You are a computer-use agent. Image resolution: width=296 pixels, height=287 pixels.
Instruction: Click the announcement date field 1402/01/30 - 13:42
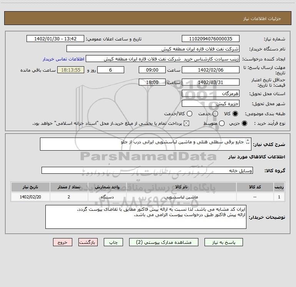(55, 39)
